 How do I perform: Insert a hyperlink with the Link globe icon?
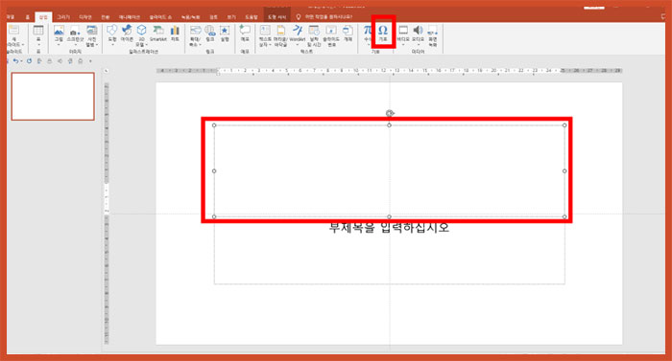[x=210, y=30]
